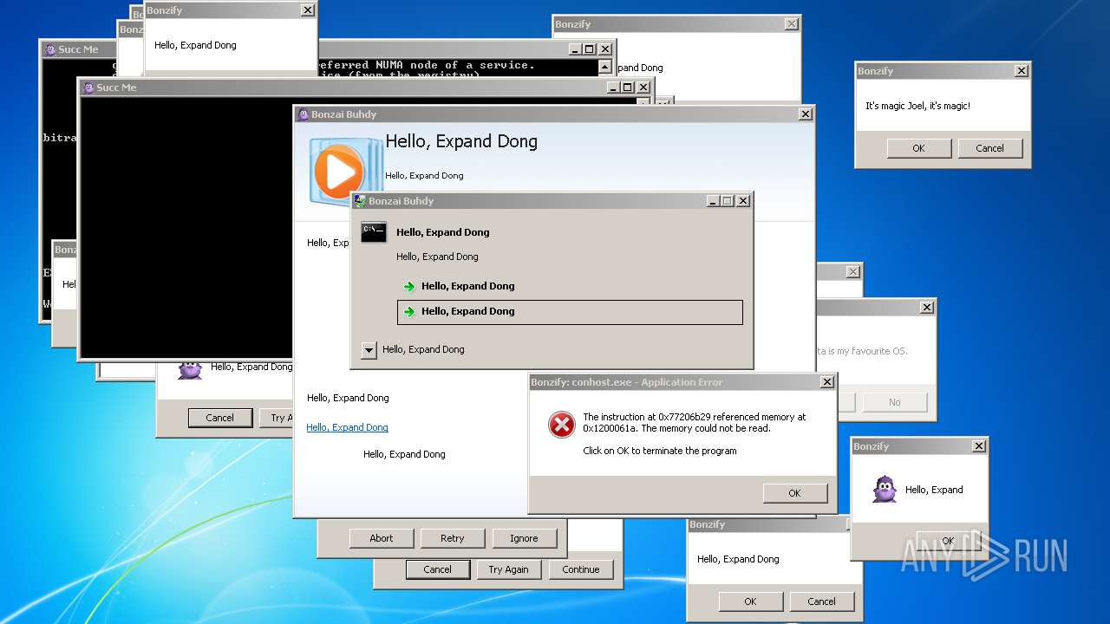The height and width of the screenshot is (624, 1110).
Task: Close the small Bonzify dialog with Bonzi icon
Action: pos(979,446)
